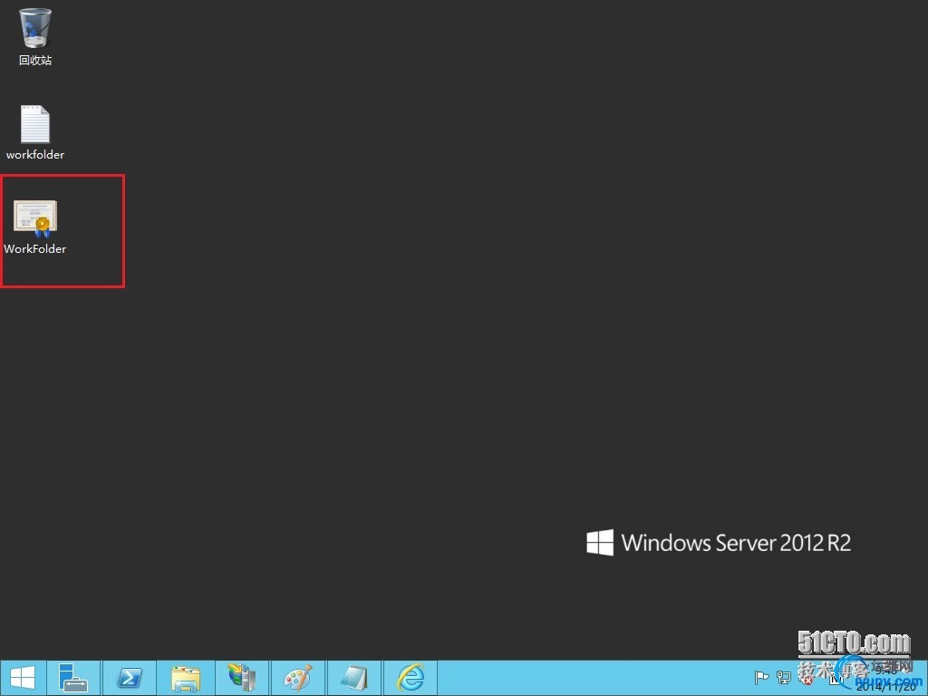Click the network status tray icon
928x696 pixels.
pos(784,678)
